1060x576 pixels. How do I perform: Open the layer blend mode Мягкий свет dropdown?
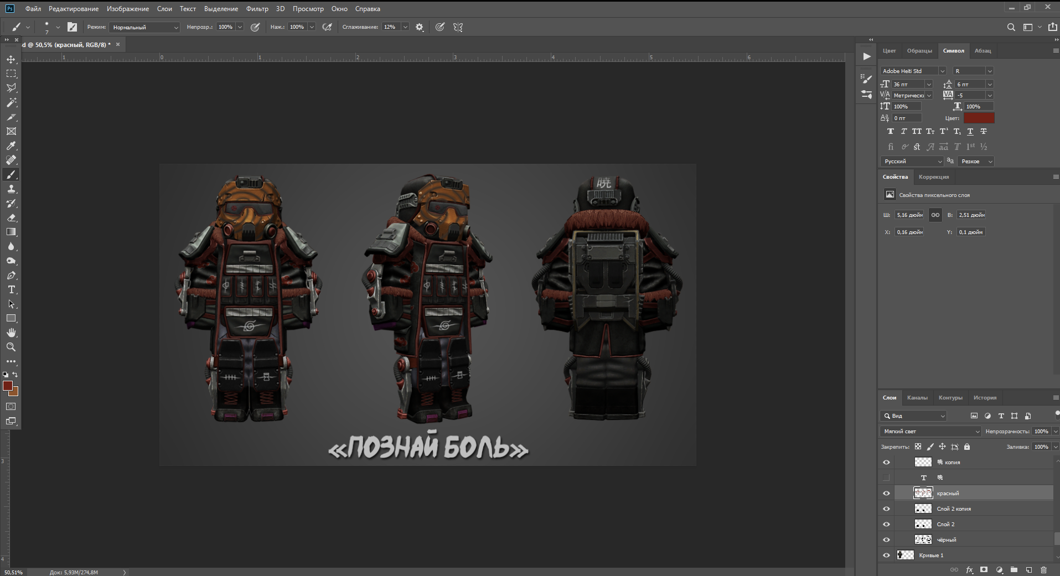tap(930, 431)
